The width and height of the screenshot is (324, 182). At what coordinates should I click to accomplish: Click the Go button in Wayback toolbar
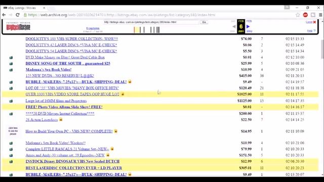point(204,22)
